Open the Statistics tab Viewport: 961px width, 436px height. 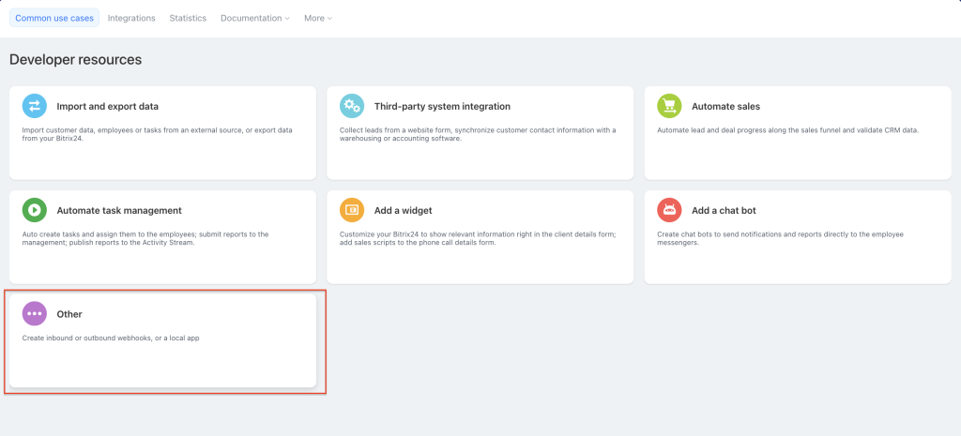pos(188,19)
